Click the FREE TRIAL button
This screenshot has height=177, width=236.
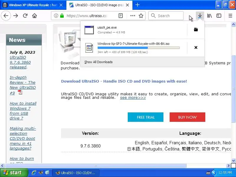point(145,117)
